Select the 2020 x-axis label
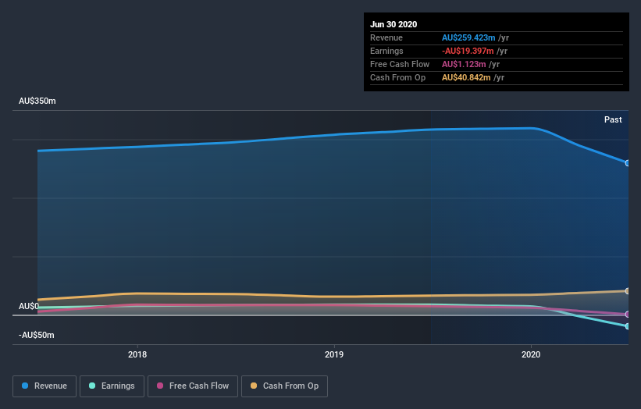This screenshot has height=409, width=641. (x=531, y=354)
